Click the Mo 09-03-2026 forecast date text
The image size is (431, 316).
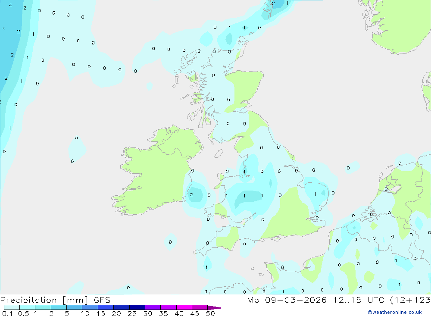[x=287, y=300]
